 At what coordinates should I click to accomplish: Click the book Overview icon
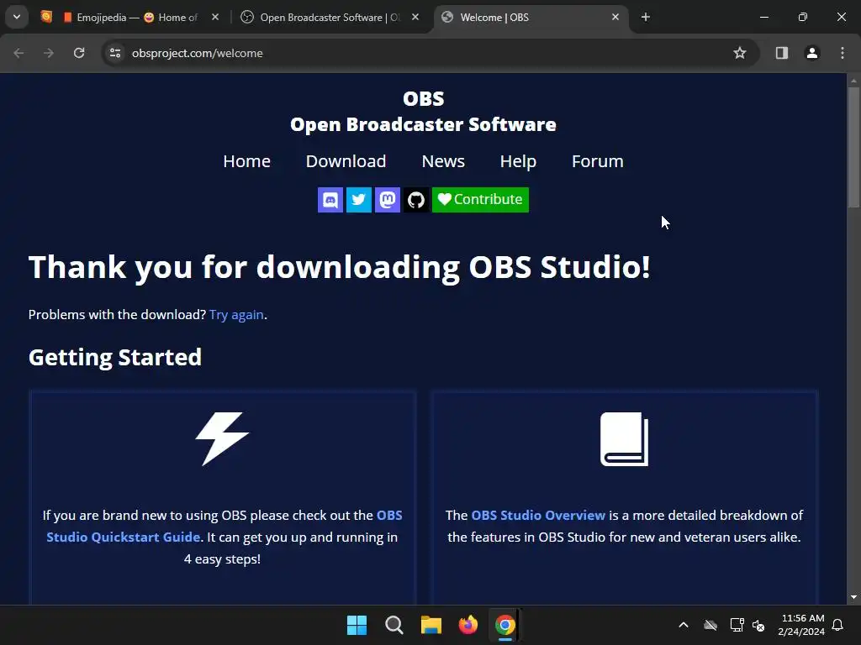point(625,439)
